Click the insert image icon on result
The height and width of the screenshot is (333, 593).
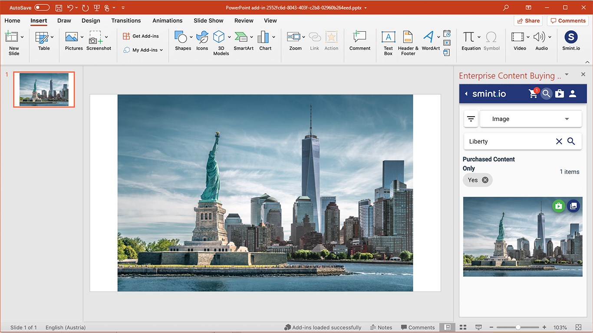[x=573, y=206]
